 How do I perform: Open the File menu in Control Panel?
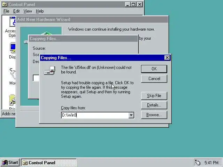click(x=6, y=11)
